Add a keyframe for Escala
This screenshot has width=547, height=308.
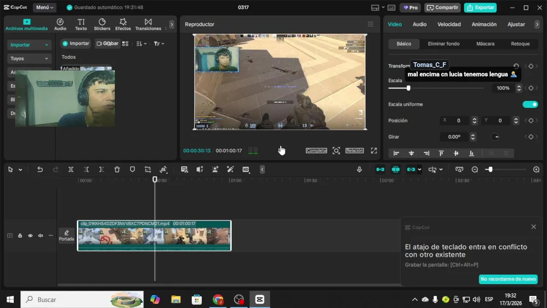coord(531,88)
